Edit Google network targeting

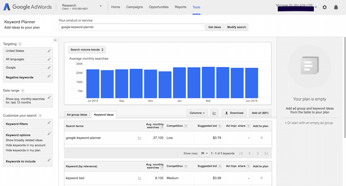point(49,68)
